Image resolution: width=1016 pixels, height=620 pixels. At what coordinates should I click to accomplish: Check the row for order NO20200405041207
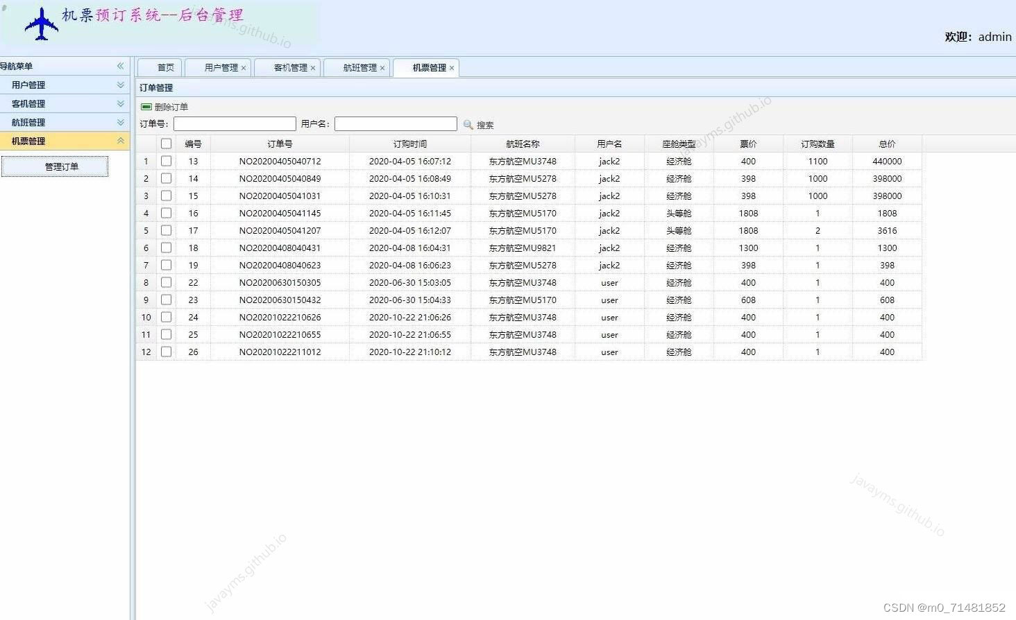pos(166,230)
